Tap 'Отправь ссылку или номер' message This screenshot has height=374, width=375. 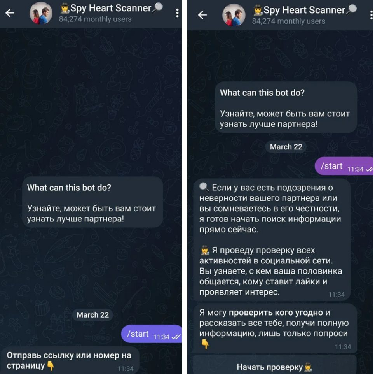(70, 360)
